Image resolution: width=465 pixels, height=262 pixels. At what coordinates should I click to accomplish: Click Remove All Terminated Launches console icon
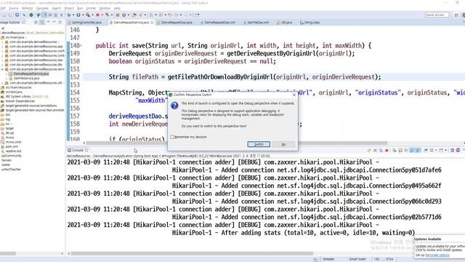[381, 151]
